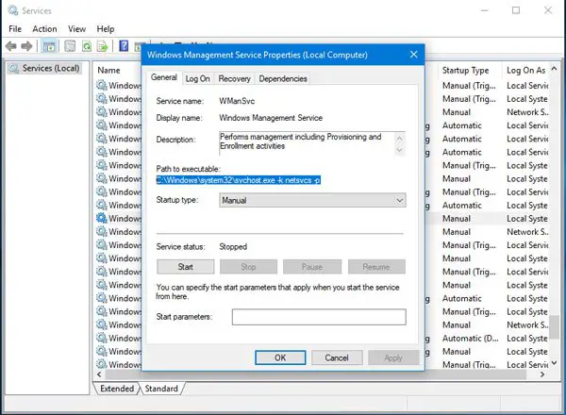Switch to the Recovery tab
This screenshot has width=566, height=415.
tap(234, 78)
